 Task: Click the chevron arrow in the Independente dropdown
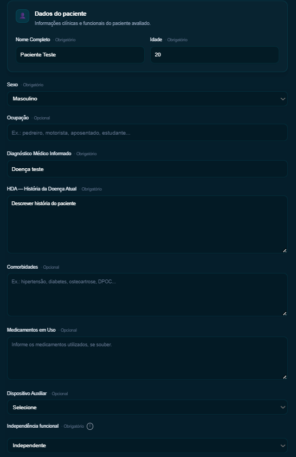pyautogui.click(x=282, y=446)
